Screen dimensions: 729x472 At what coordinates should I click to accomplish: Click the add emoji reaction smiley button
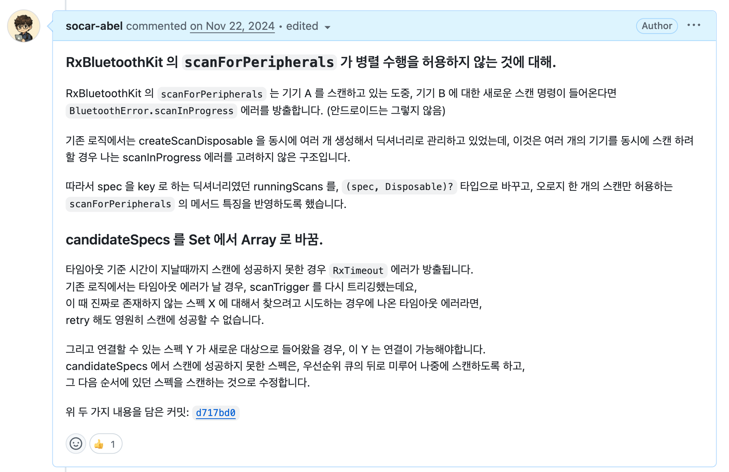coord(76,444)
